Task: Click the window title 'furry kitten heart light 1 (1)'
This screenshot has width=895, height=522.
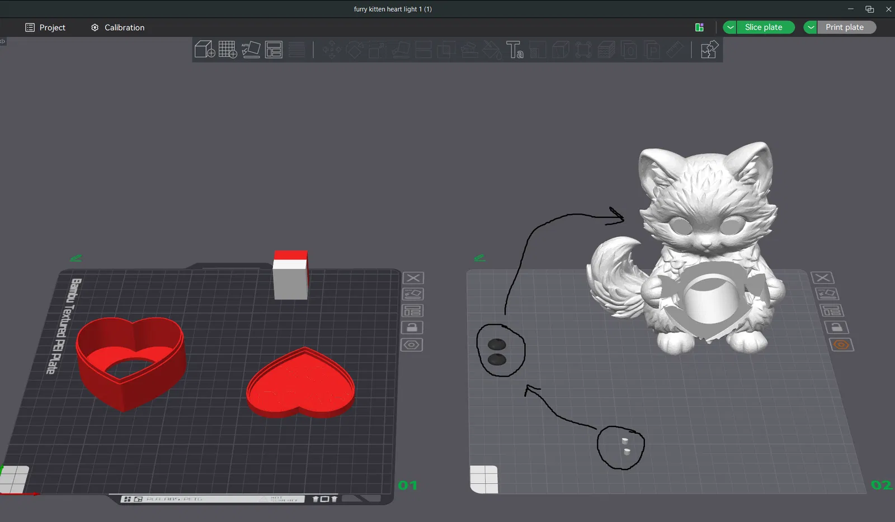Action: click(393, 9)
